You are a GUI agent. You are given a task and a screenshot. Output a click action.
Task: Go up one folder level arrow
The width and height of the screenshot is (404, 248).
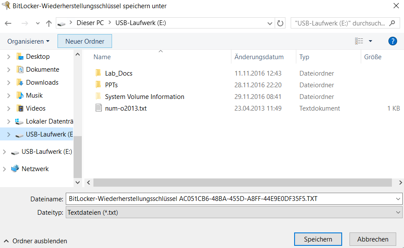tap(48, 23)
